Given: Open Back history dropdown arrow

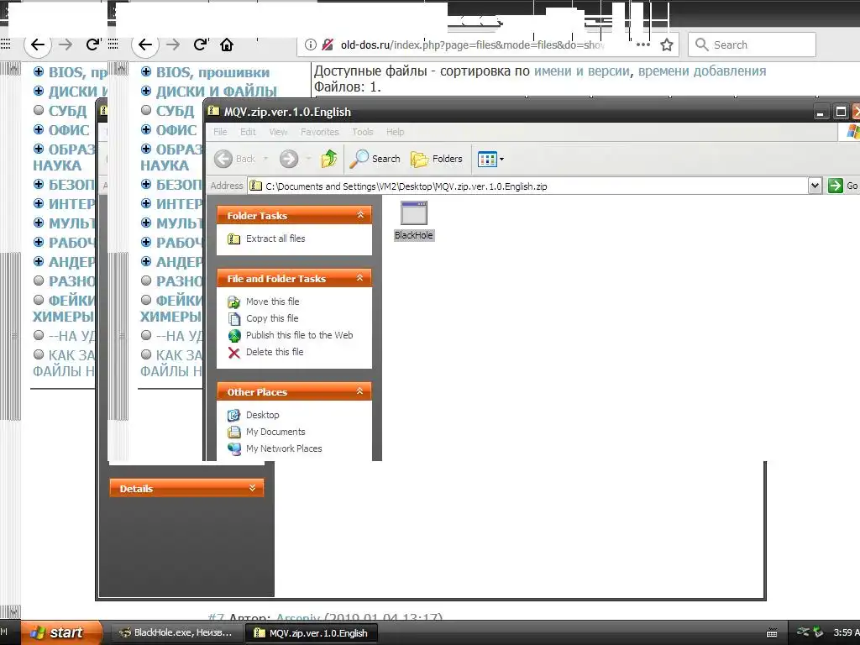Looking at the screenshot, I should coord(266,159).
